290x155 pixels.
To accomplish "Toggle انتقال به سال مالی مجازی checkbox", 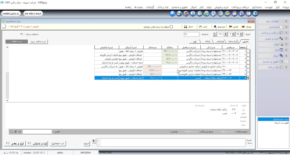I will tap(171, 27).
